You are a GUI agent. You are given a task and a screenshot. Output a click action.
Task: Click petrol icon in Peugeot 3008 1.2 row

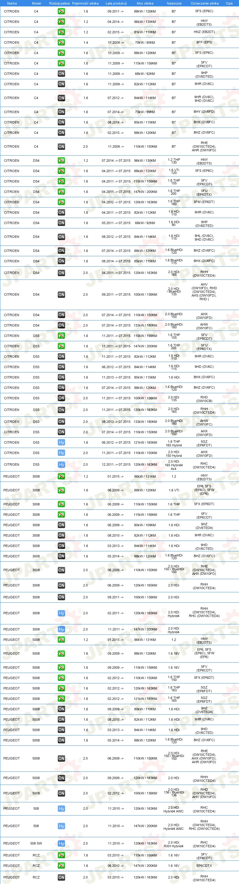click(61, 476)
